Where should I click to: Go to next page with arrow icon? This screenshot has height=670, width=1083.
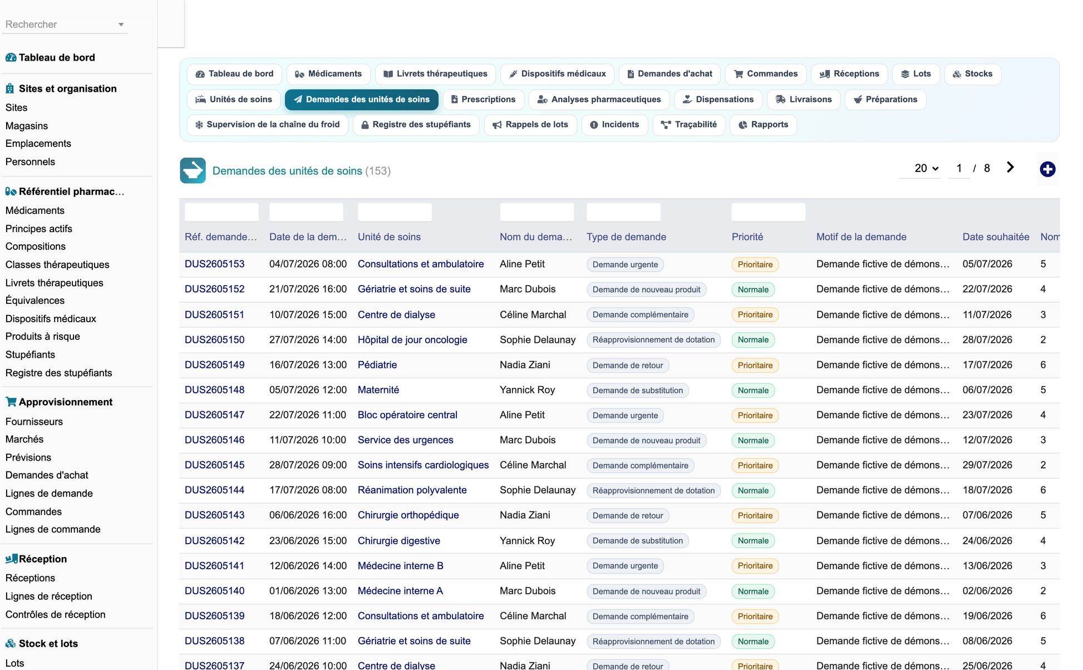click(1011, 167)
